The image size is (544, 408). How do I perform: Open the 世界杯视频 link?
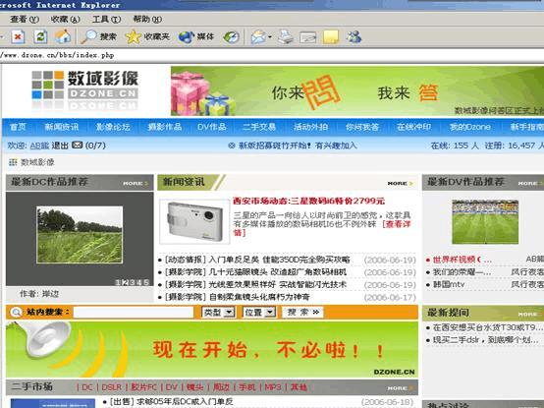(x=462, y=260)
